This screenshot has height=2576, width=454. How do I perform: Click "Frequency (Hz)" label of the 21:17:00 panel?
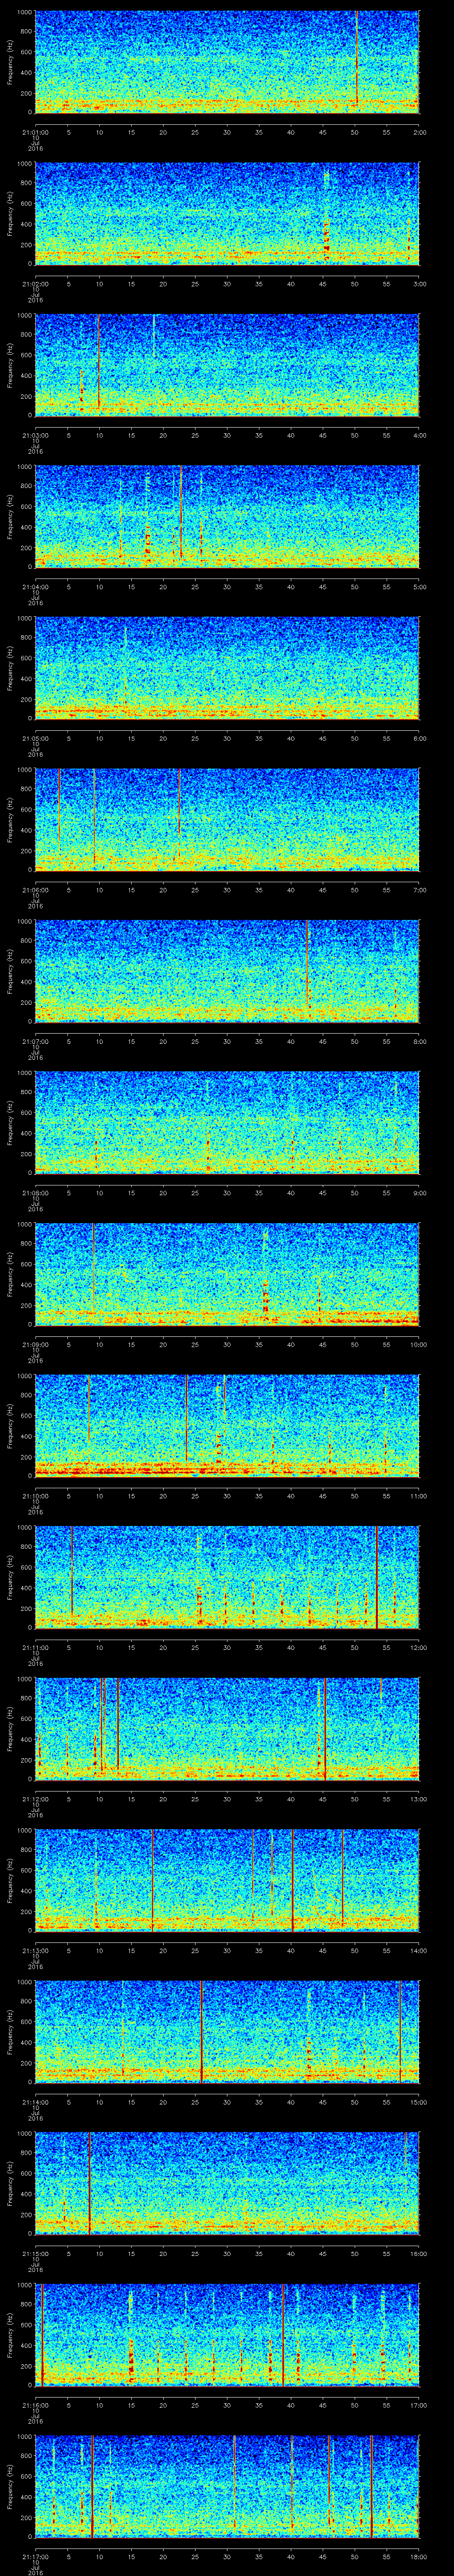tap(10, 2486)
